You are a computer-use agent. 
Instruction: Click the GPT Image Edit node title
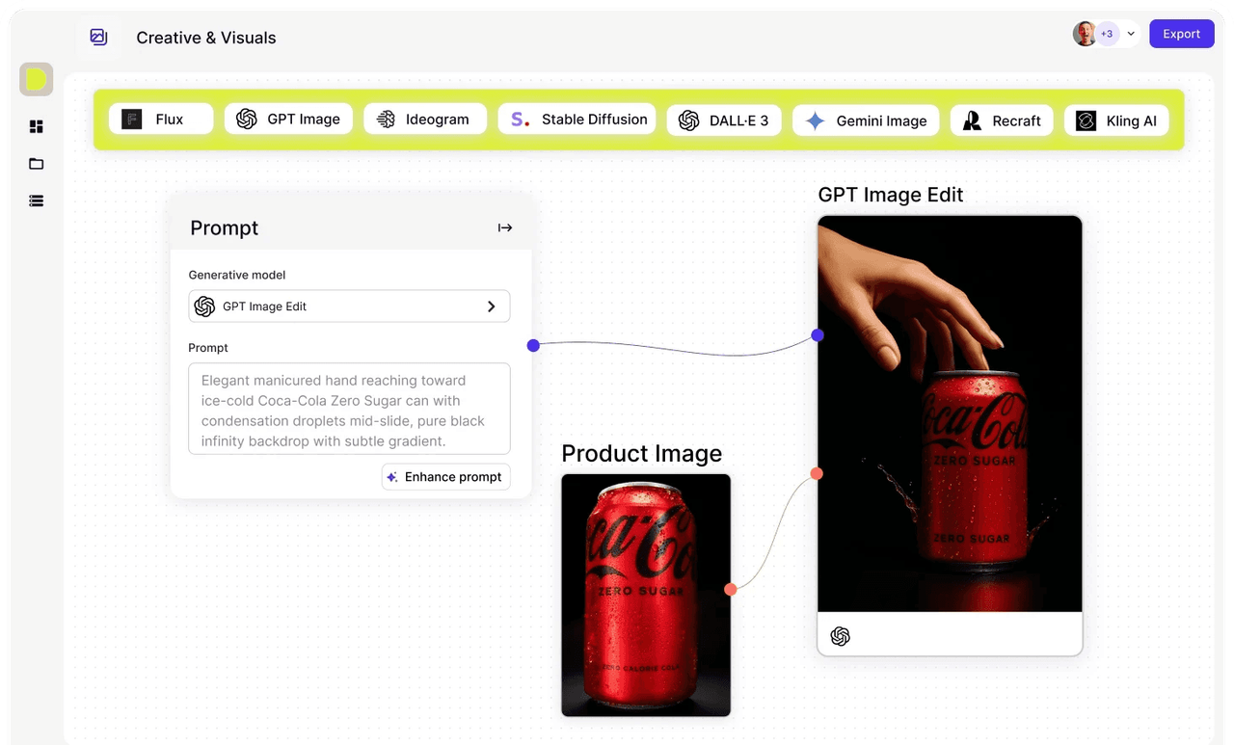tap(891, 195)
